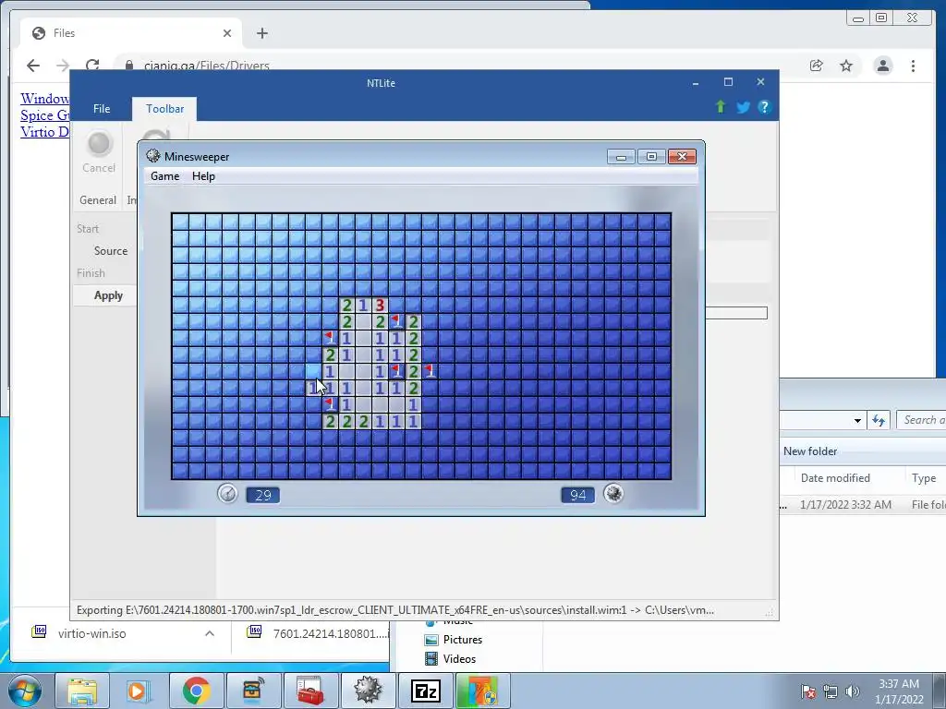The height and width of the screenshot is (709, 946).
Task: Sort by Date modified column header
Action: pos(835,478)
